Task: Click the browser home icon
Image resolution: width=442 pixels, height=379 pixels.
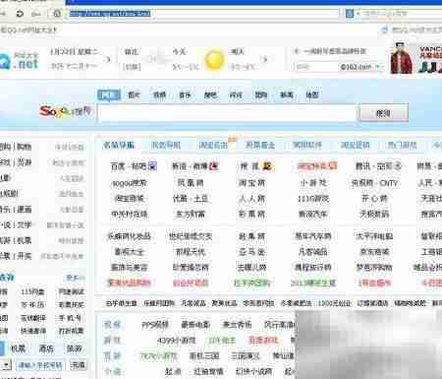Action: point(57,14)
